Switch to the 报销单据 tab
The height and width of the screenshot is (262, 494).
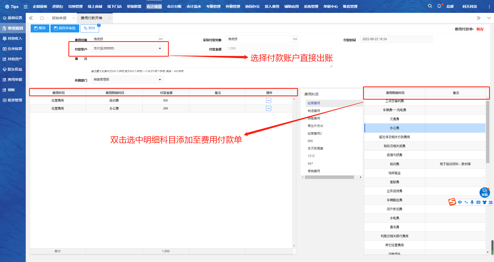(x=59, y=18)
